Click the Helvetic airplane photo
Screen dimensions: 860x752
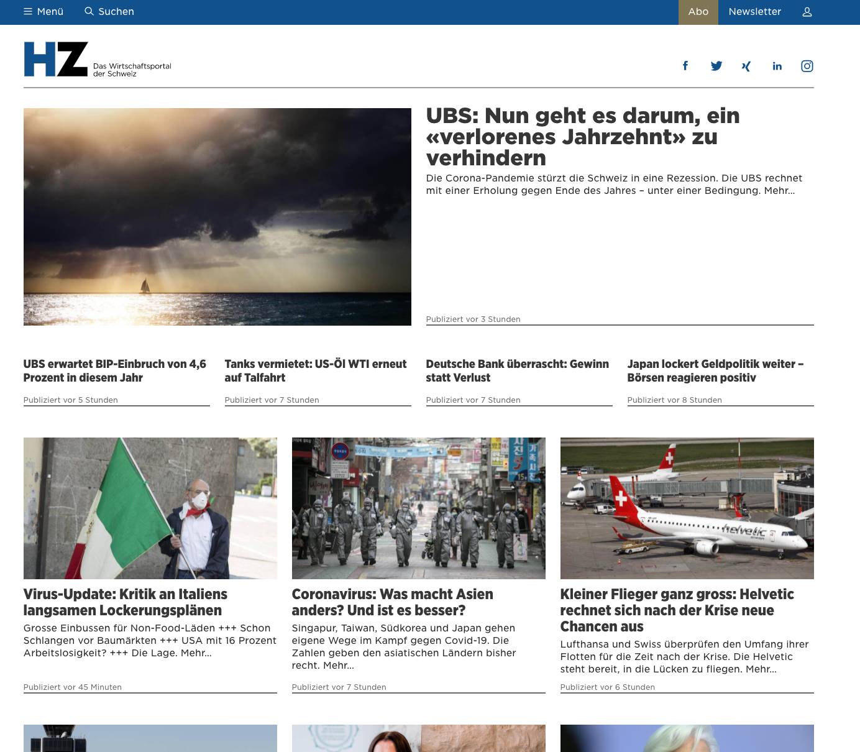tap(687, 508)
